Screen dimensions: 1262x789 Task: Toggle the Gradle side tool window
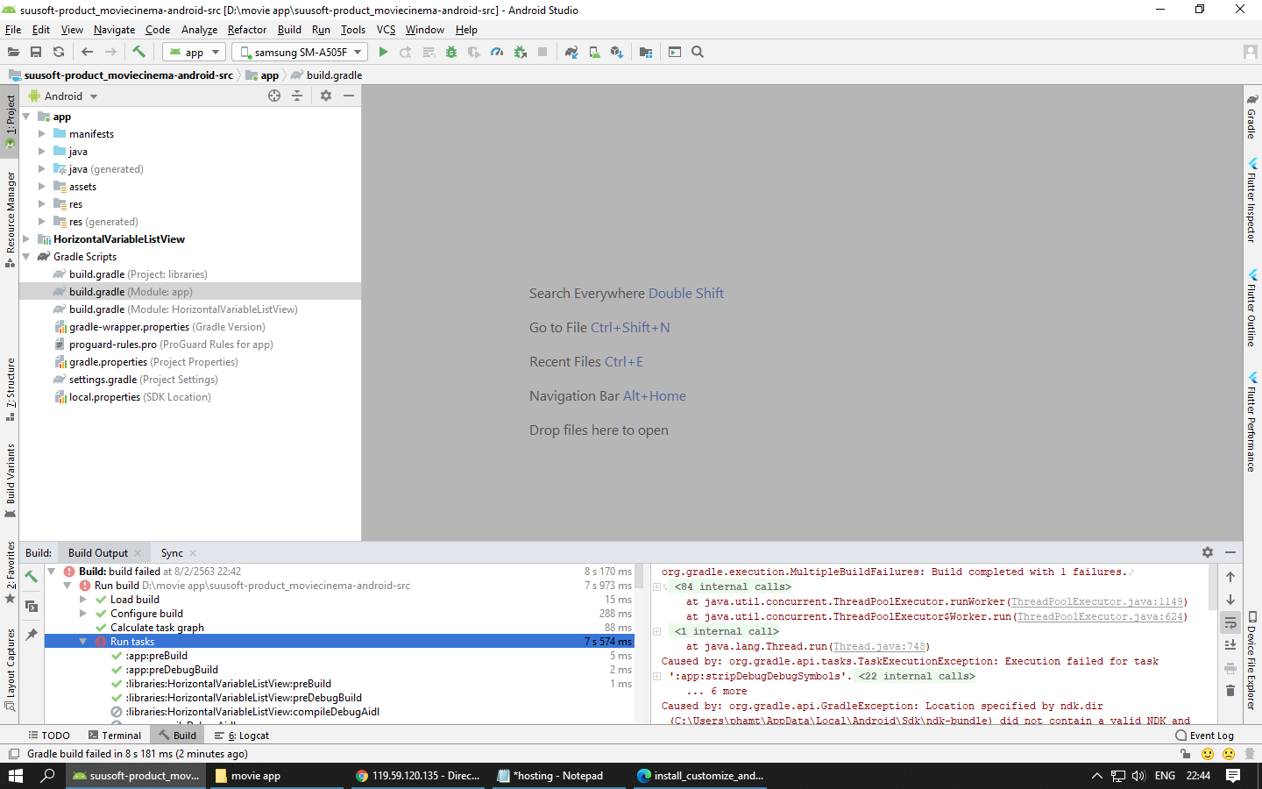pyautogui.click(x=1252, y=117)
